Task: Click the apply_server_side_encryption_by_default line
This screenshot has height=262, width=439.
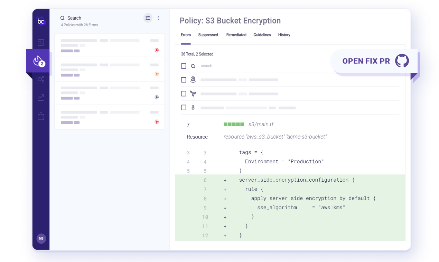Action: (x=313, y=199)
